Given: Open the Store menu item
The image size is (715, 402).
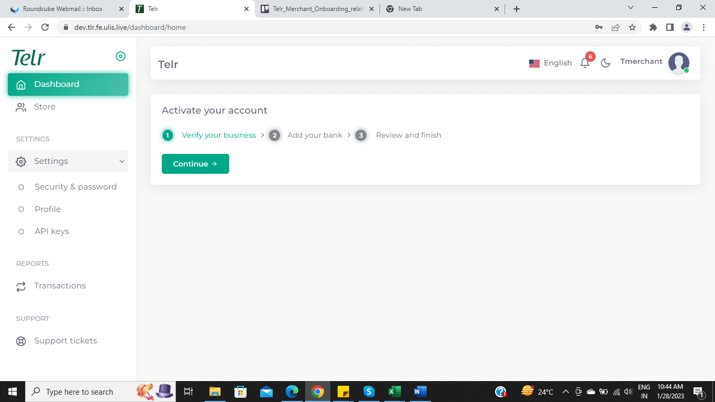Looking at the screenshot, I should (x=68, y=107).
